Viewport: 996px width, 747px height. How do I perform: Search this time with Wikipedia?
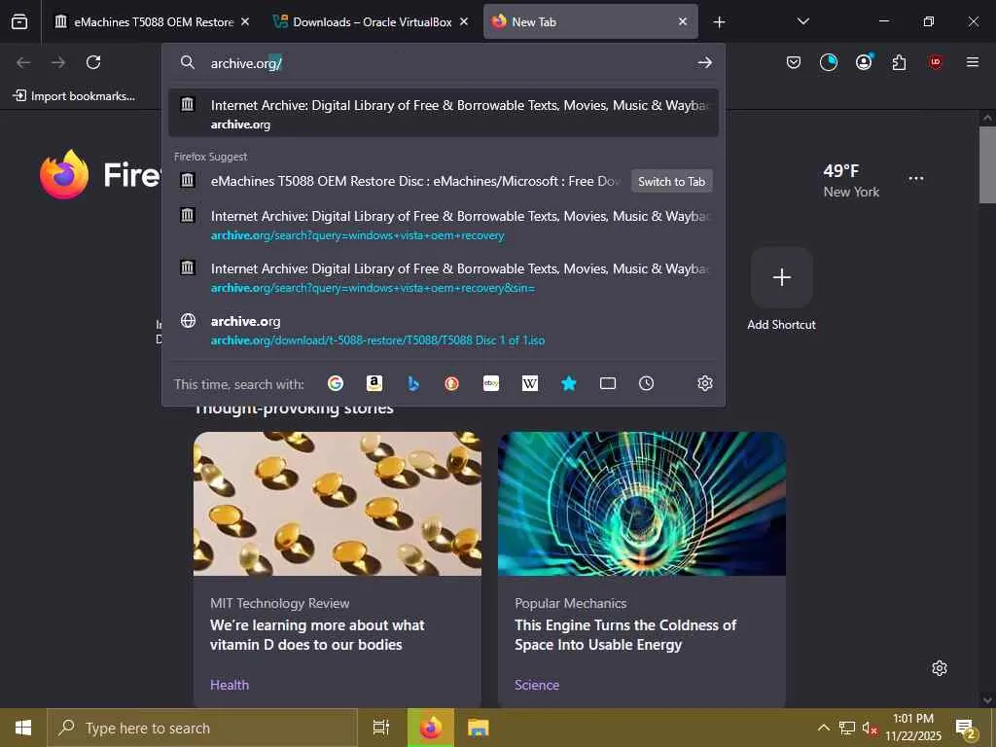point(530,383)
